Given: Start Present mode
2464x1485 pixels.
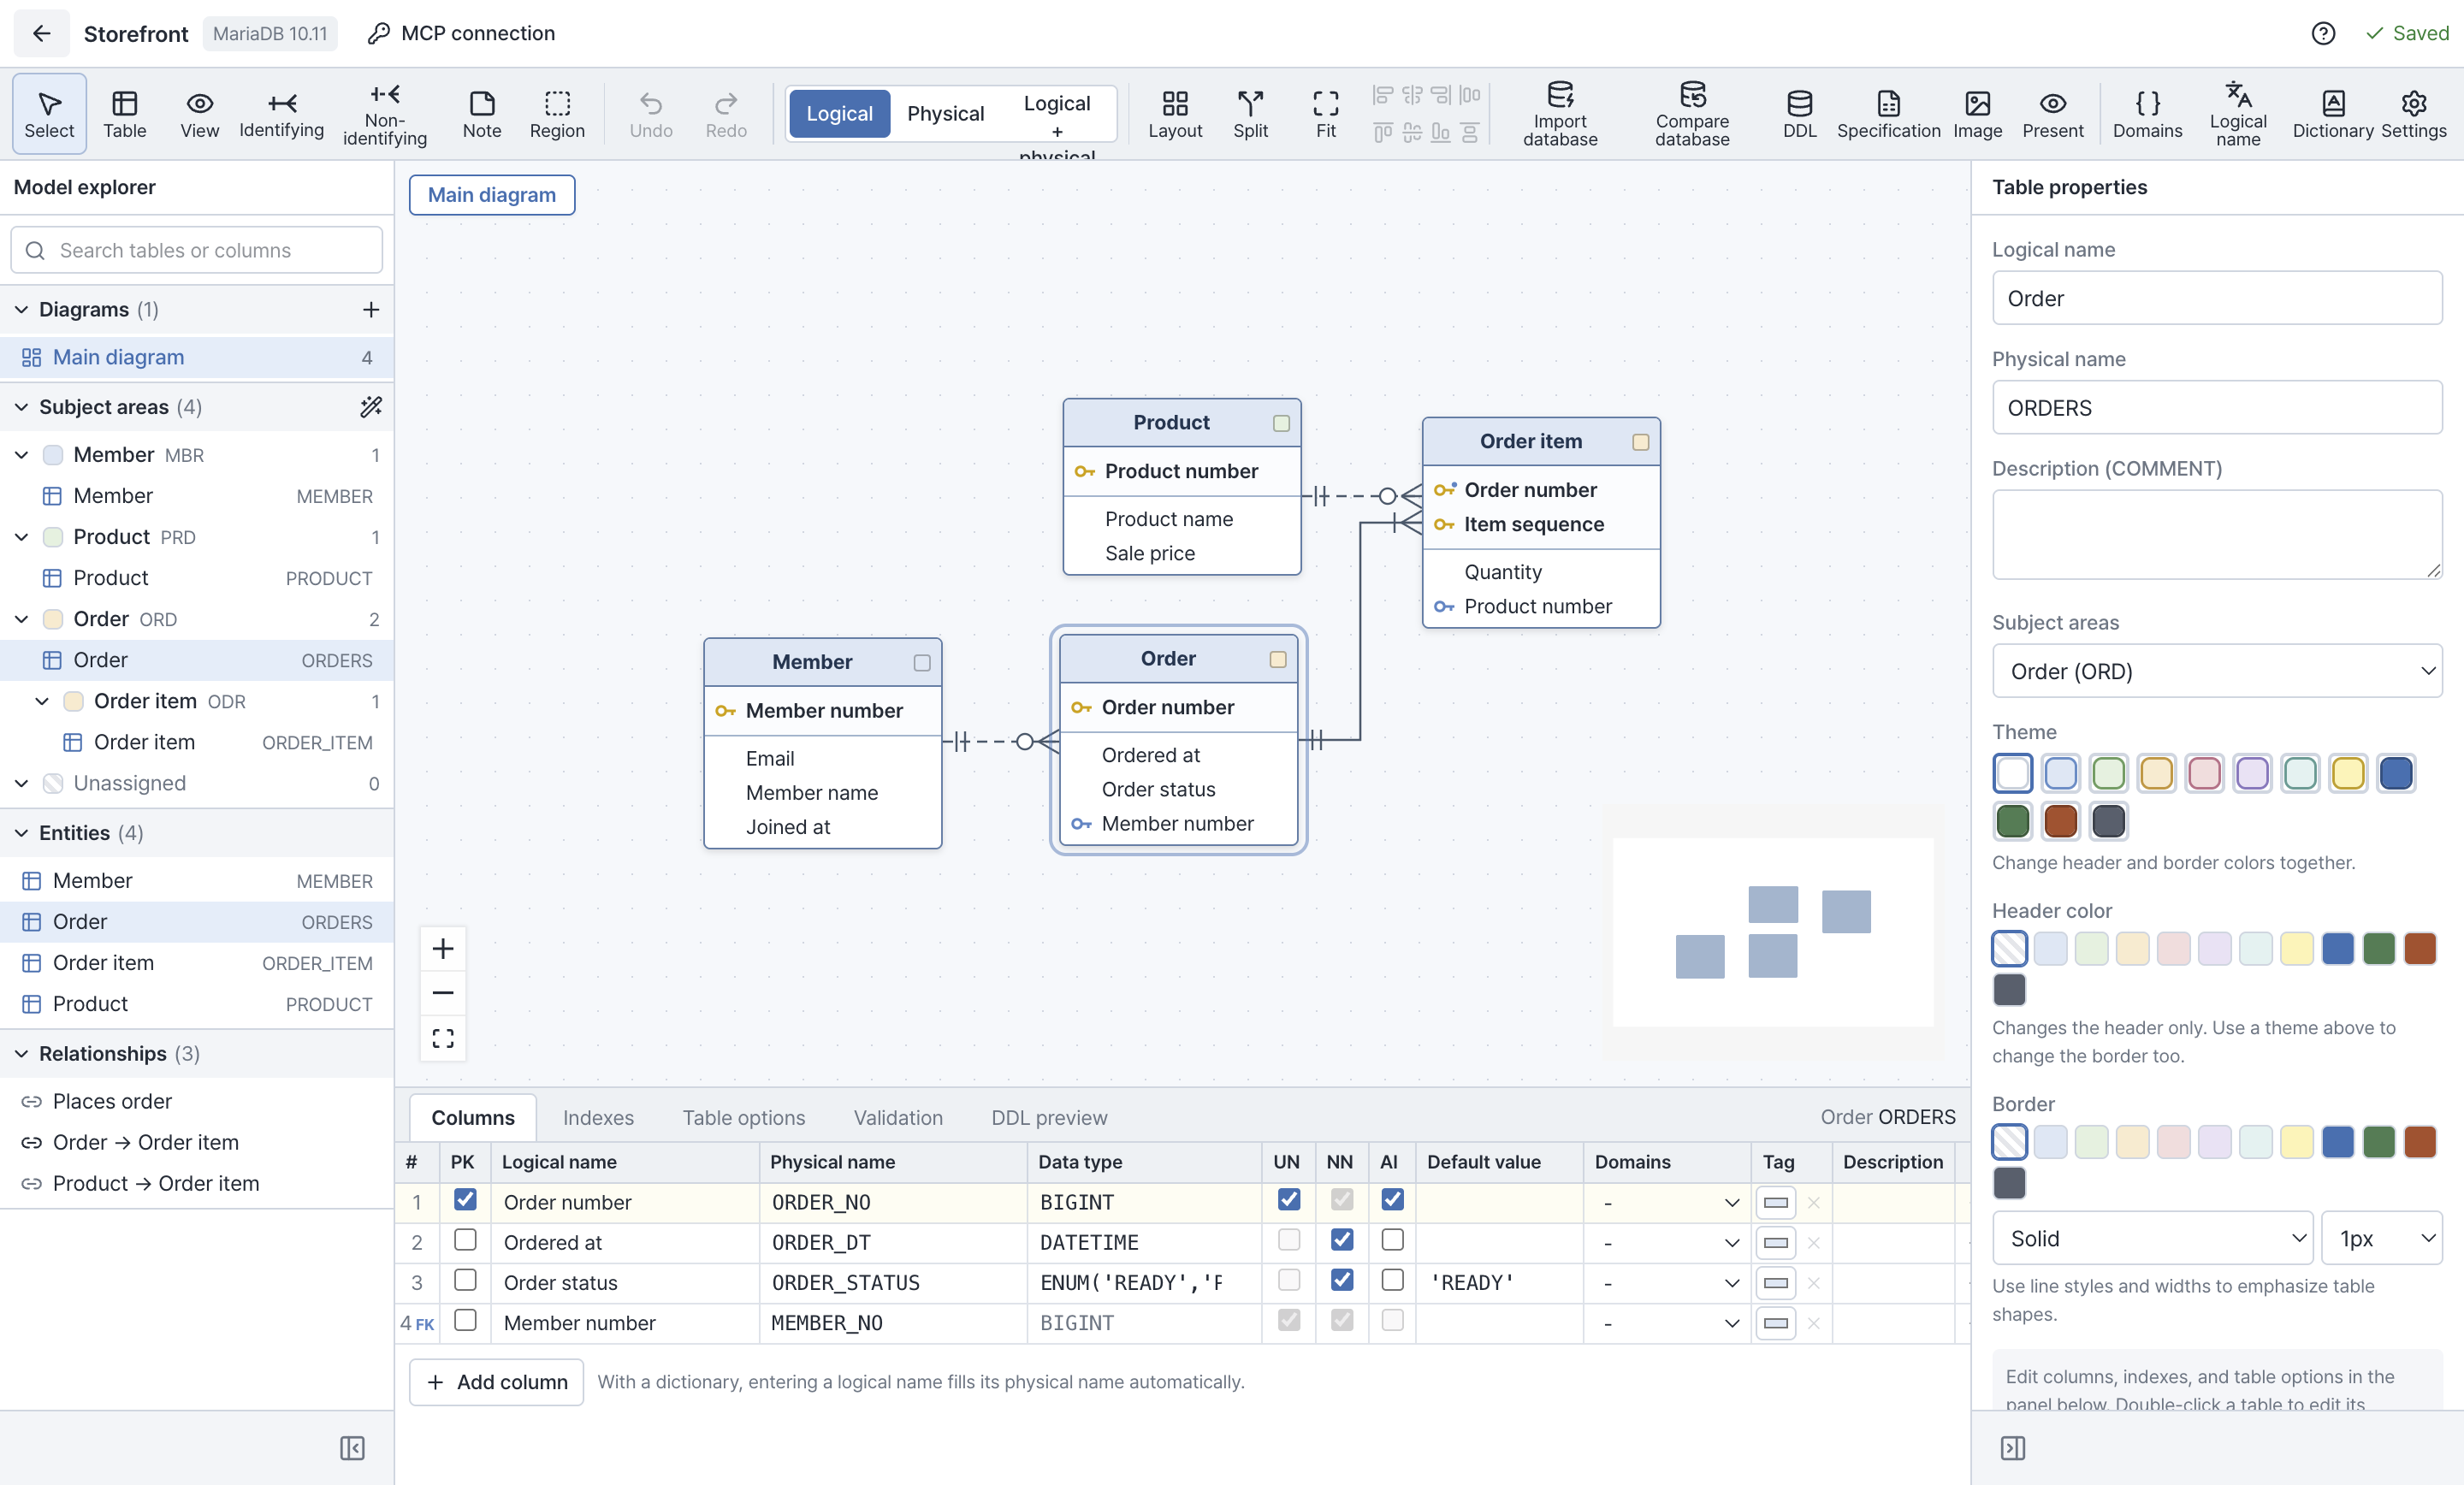Looking at the screenshot, I should point(2052,114).
